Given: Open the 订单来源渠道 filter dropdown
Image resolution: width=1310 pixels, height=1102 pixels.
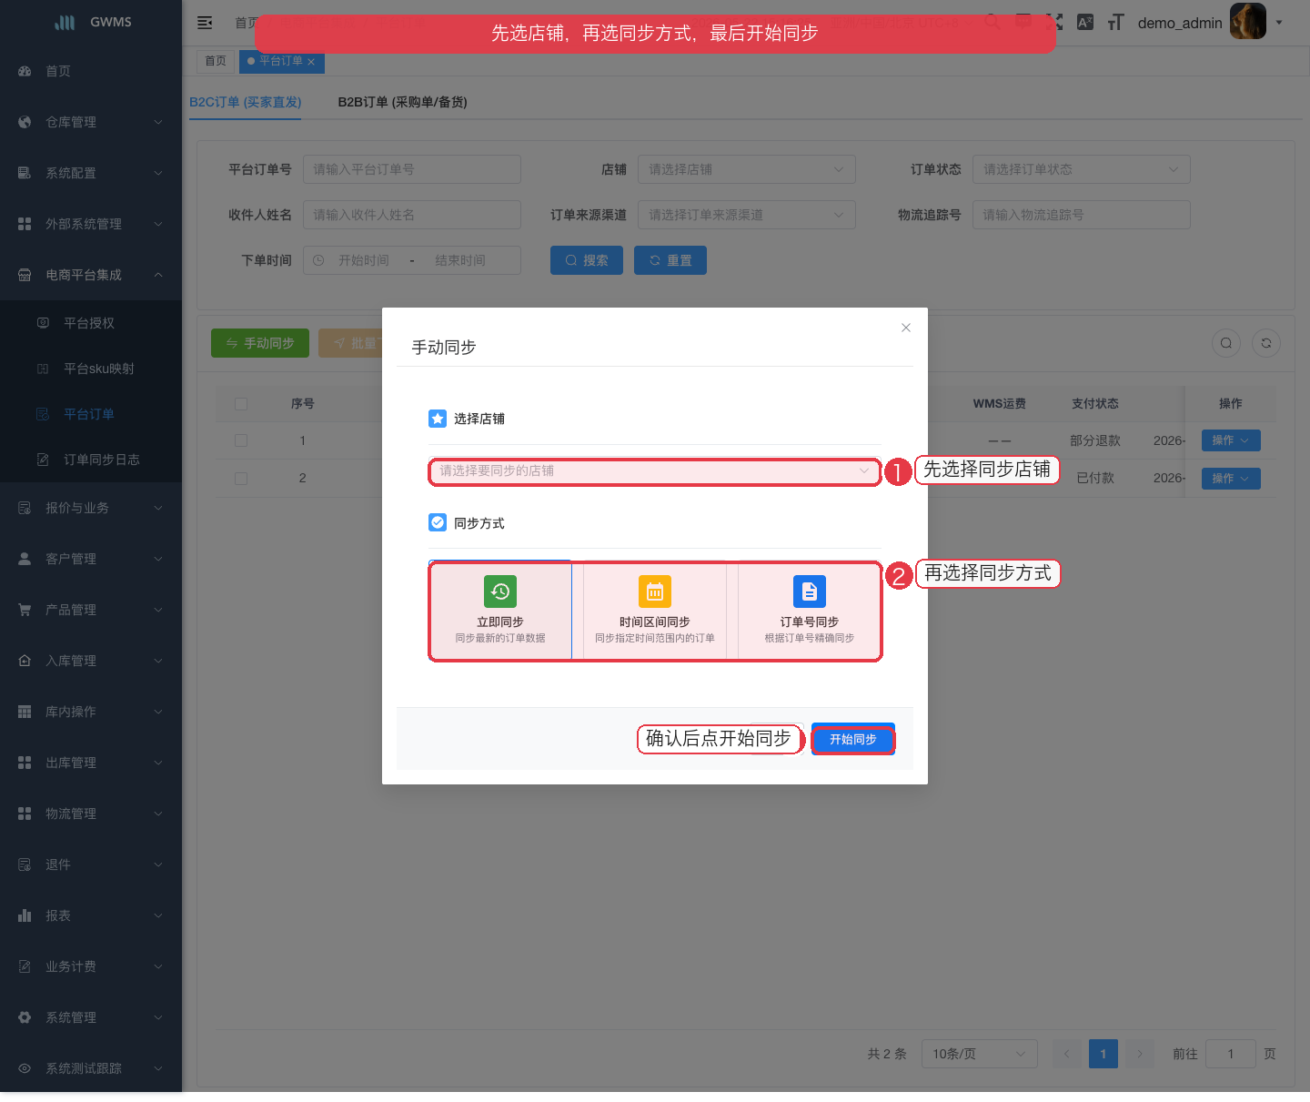Looking at the screenshot, I should click(x=747, y=215).
